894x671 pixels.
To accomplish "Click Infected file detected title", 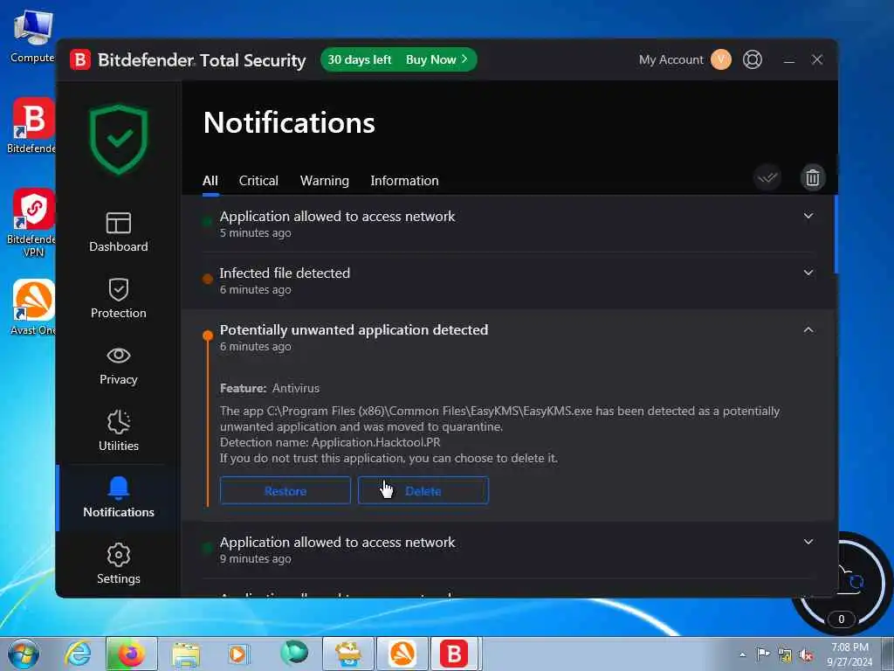I will (285, 273).
